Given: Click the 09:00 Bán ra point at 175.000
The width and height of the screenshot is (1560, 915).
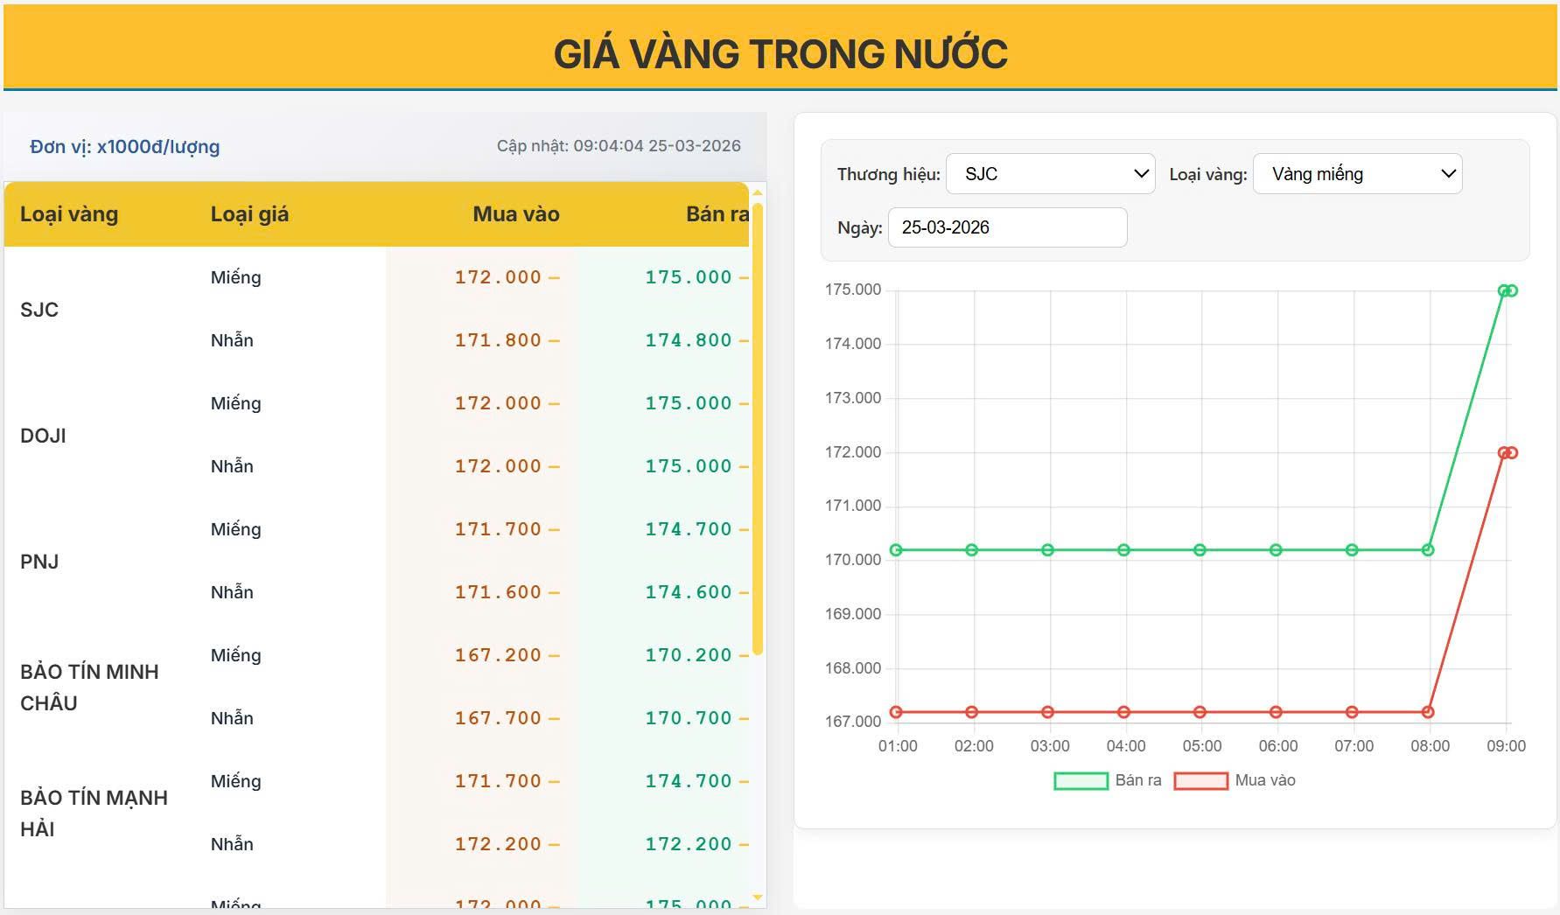Looking at the screenshot, I should (x=1504, y=290).
